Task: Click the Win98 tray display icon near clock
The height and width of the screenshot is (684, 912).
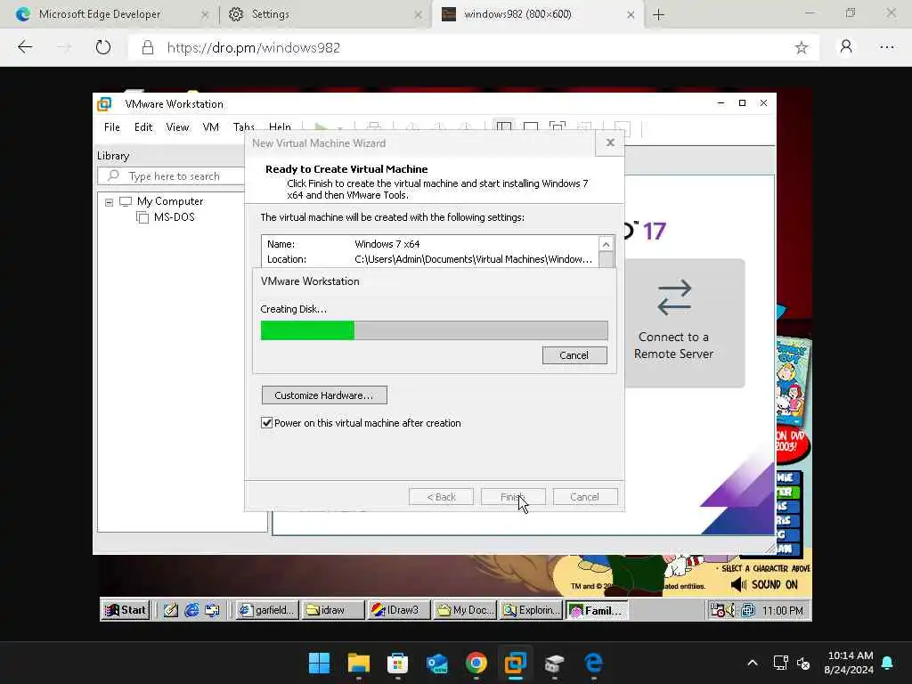Action: pos(748,610)
